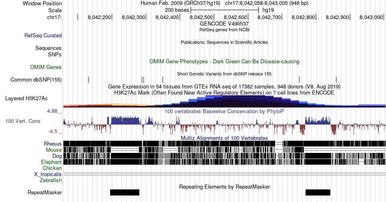This screenshot has height=202, width=386.
Task: Open the RefSeq Curated track label
Action: [43, 35]
